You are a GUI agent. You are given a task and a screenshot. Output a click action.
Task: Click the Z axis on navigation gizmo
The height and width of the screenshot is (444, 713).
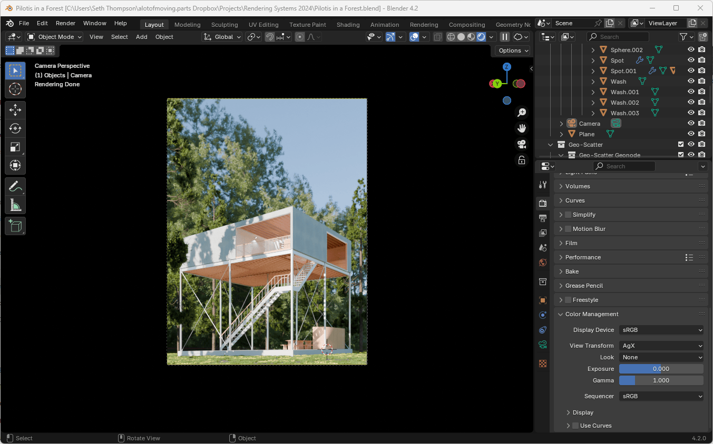click(506, 67)
